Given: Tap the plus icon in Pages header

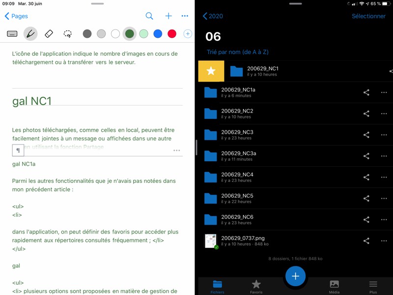Looking at the screenshot, I should tap(168, 16).
